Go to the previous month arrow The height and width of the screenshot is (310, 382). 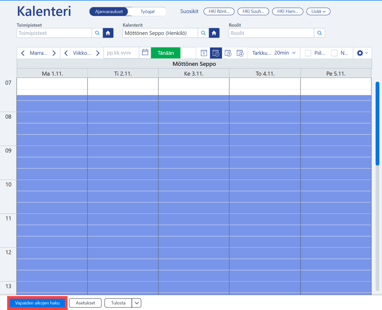[x=23, y=53]
